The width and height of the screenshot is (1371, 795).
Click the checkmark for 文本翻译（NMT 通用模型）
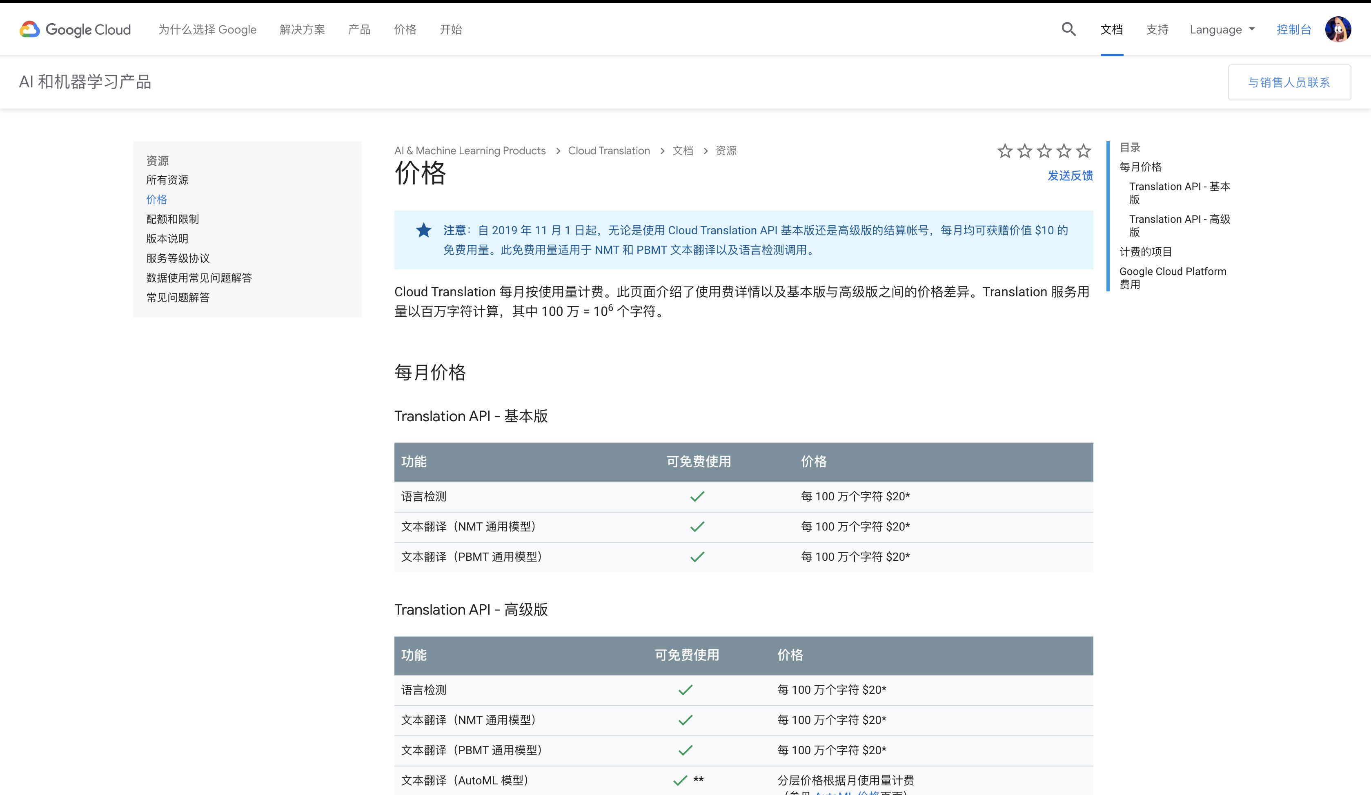pos(697,526)
